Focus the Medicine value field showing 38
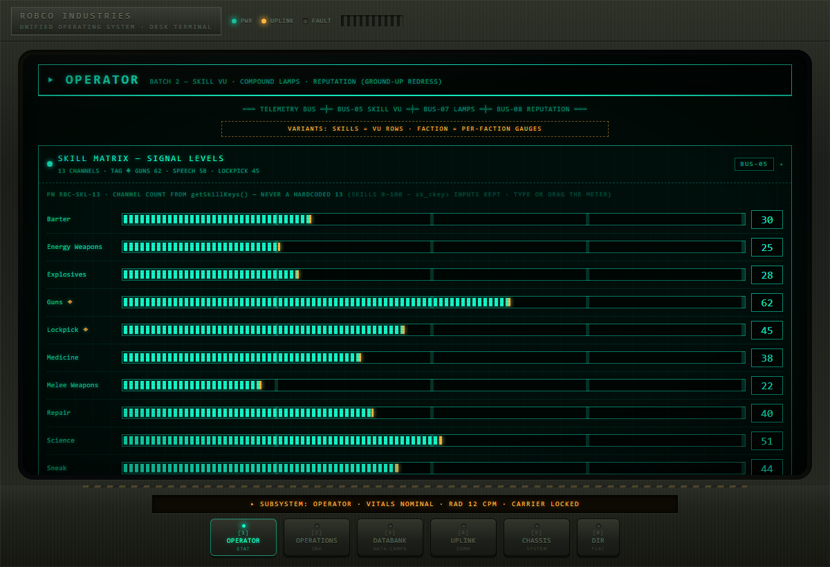 pos(767,357)
